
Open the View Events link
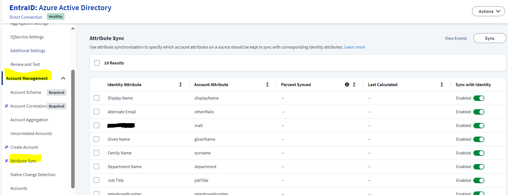pyautogui.click(x=456, y=38)
